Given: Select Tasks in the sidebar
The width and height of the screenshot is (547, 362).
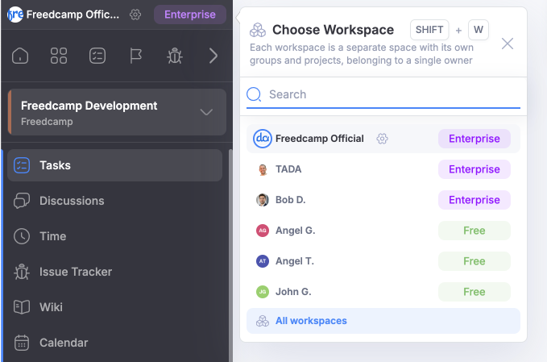Looking at the screenshot, I should pos(114,165).
